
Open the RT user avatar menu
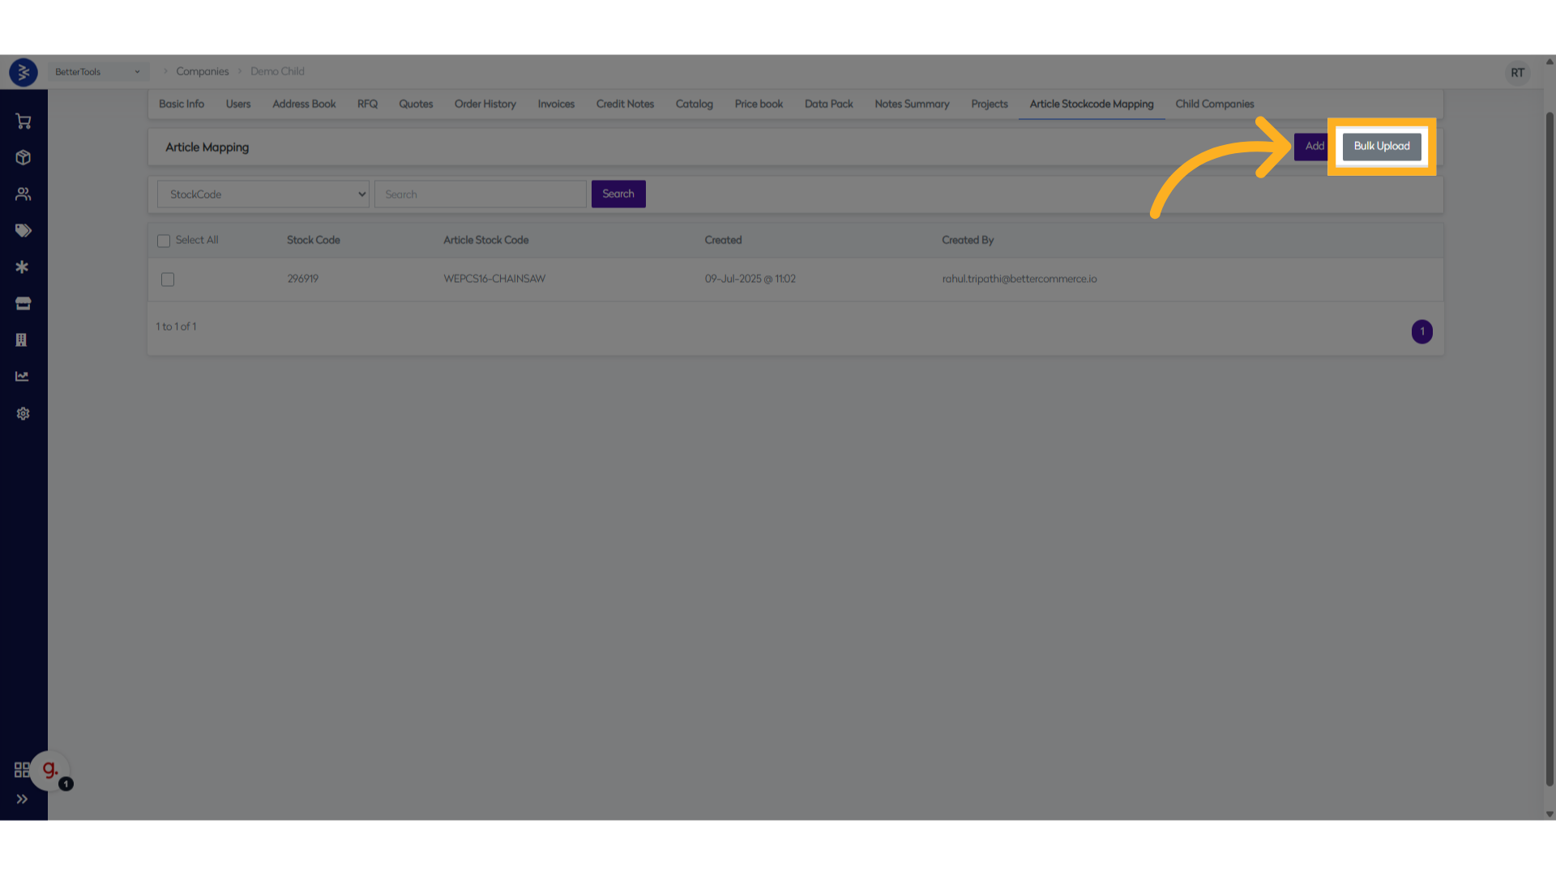point(1517,73)
